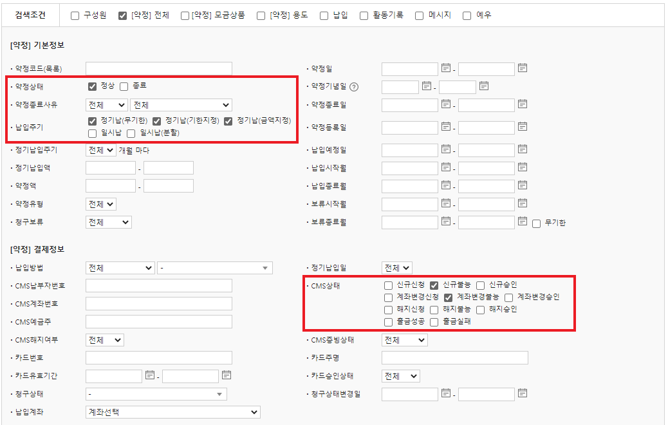Select the 구성원 search condition checkbox

pyautogui.click(x=75, y=15)
